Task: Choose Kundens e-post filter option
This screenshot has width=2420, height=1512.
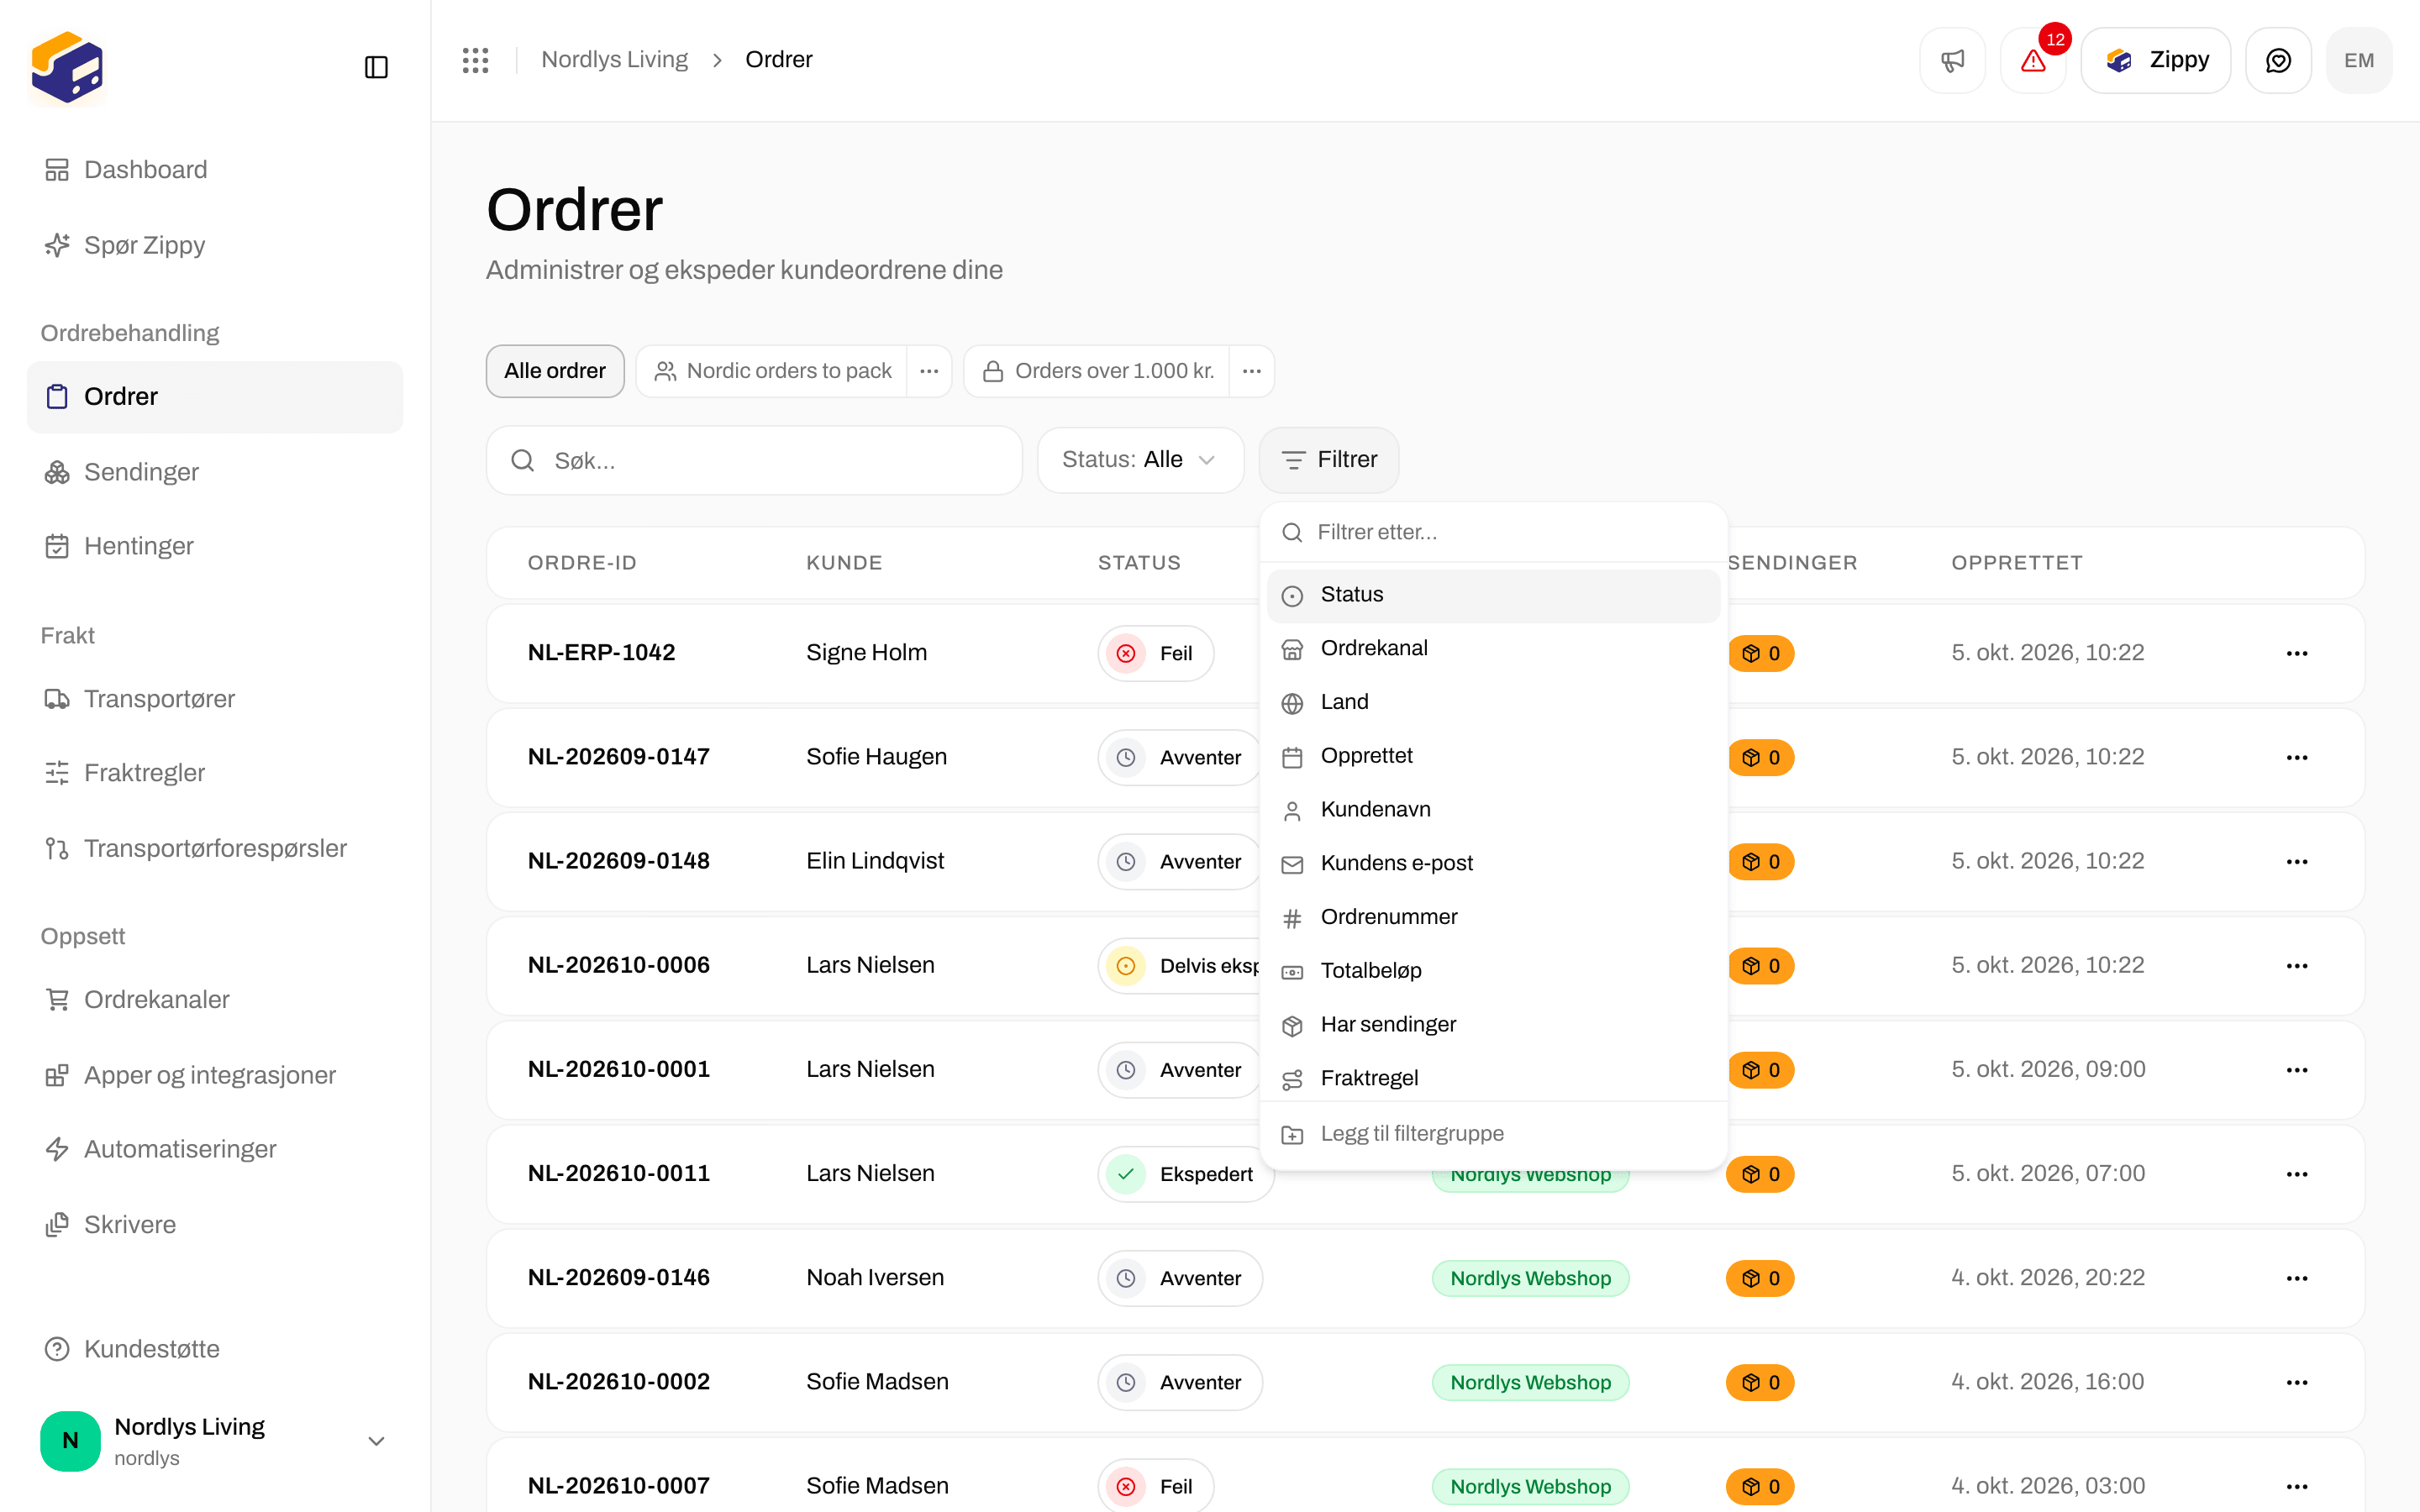Action: pyautogui.click(x=1494, y=864)
